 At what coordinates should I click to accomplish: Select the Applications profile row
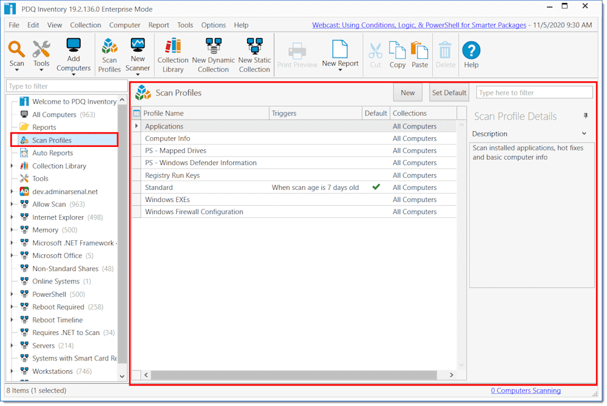294,126
